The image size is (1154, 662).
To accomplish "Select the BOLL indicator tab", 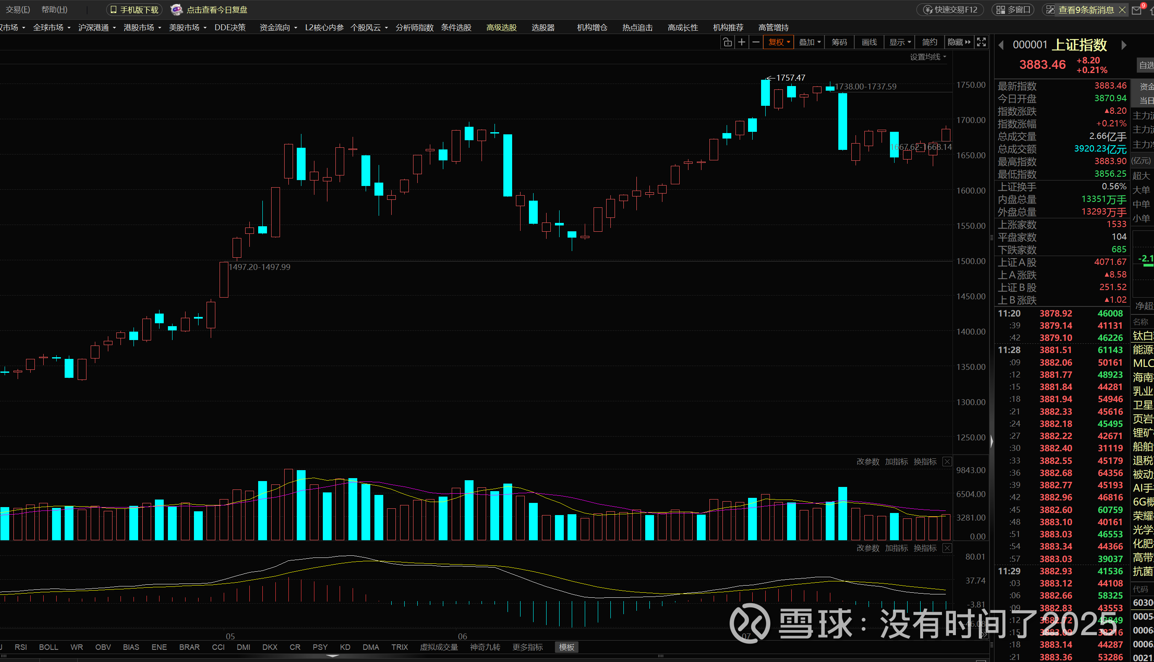I will pos(48,647).
